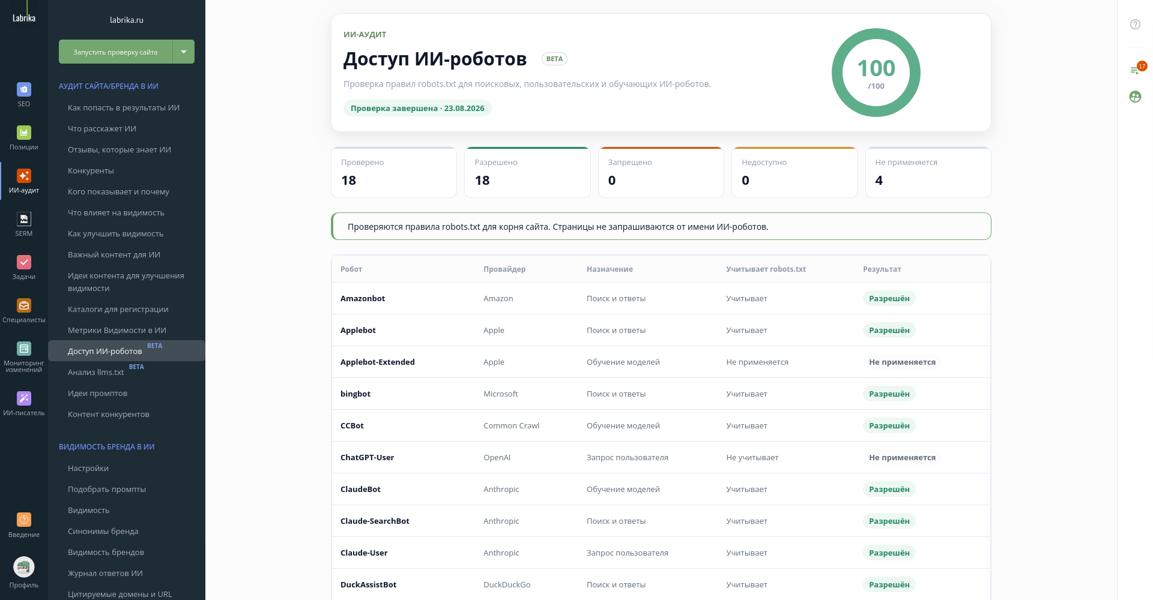Open the ИИ-писатель sidebar icon
Viewport: 1153px width, 600px height.
coord(24,398)
